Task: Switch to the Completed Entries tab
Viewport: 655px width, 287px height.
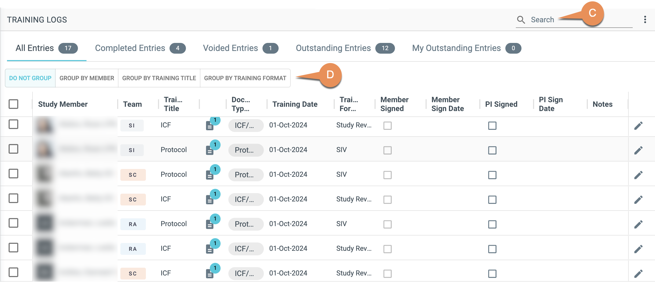Action: [140, 48]
